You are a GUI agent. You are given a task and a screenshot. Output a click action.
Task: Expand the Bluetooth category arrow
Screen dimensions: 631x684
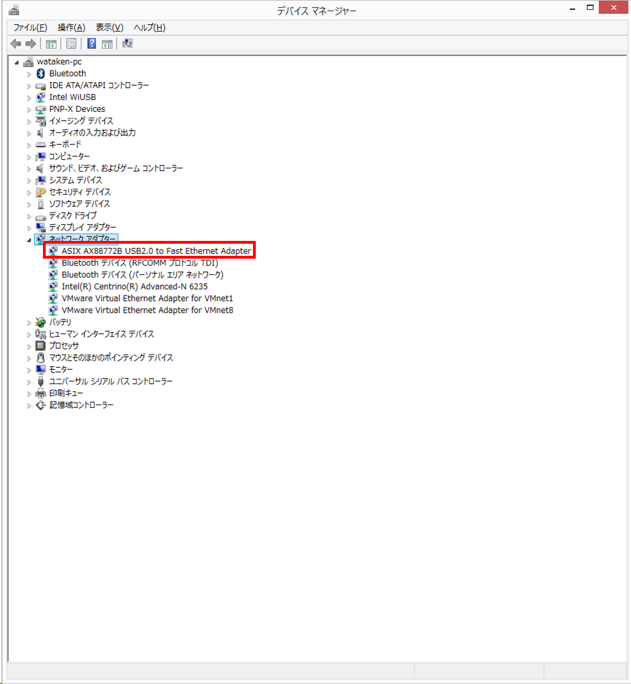[x=29, y=74]
